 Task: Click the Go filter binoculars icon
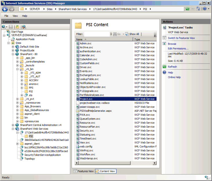click(115, 34)
